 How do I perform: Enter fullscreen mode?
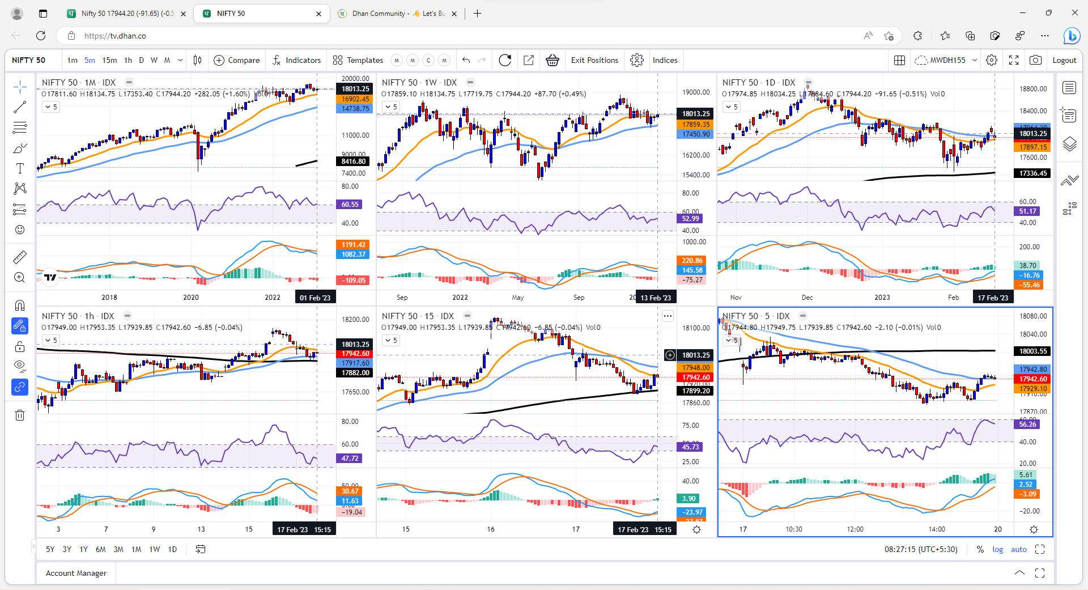[1014, 60]
